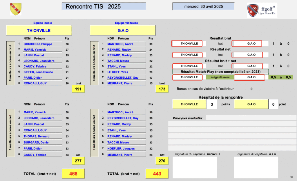Select the red total 468 cell
This screenshot has height=181, width=297.
[73, 173]
